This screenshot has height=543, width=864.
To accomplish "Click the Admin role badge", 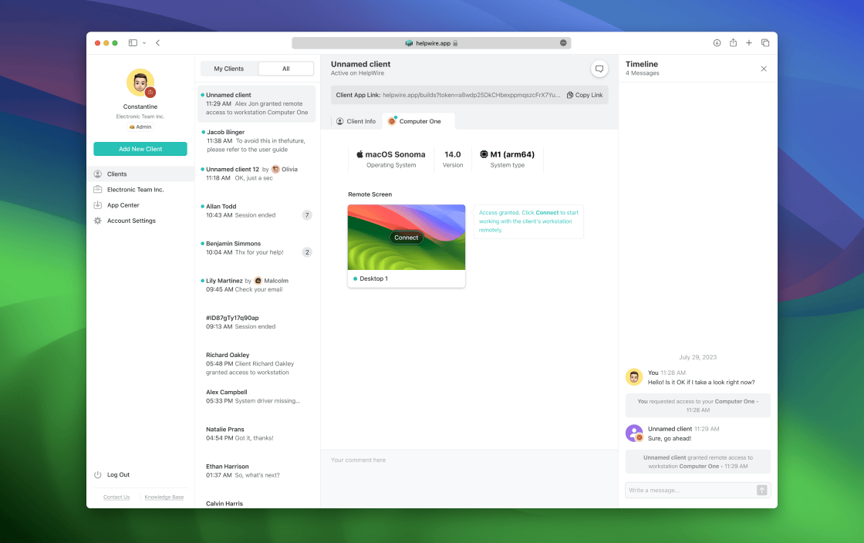I will coord(140,126).
